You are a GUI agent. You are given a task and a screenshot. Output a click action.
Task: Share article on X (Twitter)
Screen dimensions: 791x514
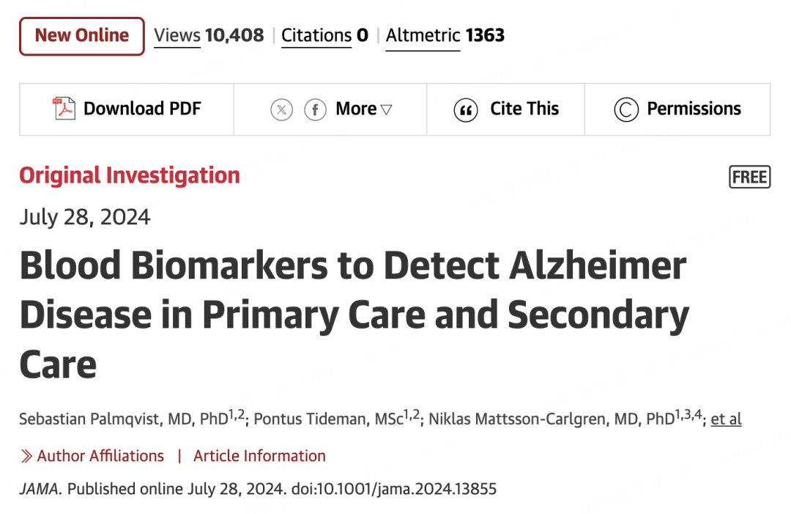tap(281, 110)
